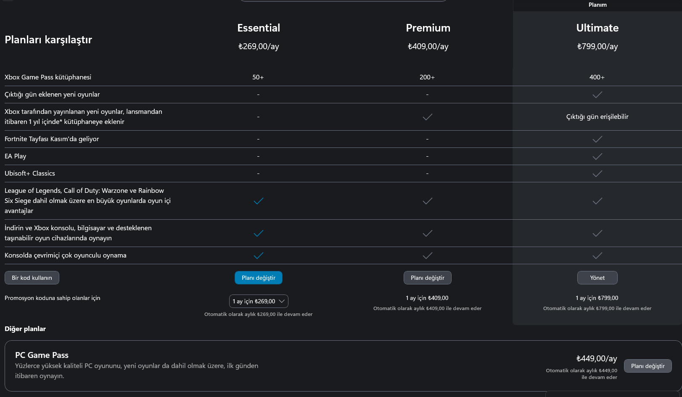Click the Ultimate checkmark for Fortnite Tayfası
The image size is (682, 397).
(x=597, y=139)
